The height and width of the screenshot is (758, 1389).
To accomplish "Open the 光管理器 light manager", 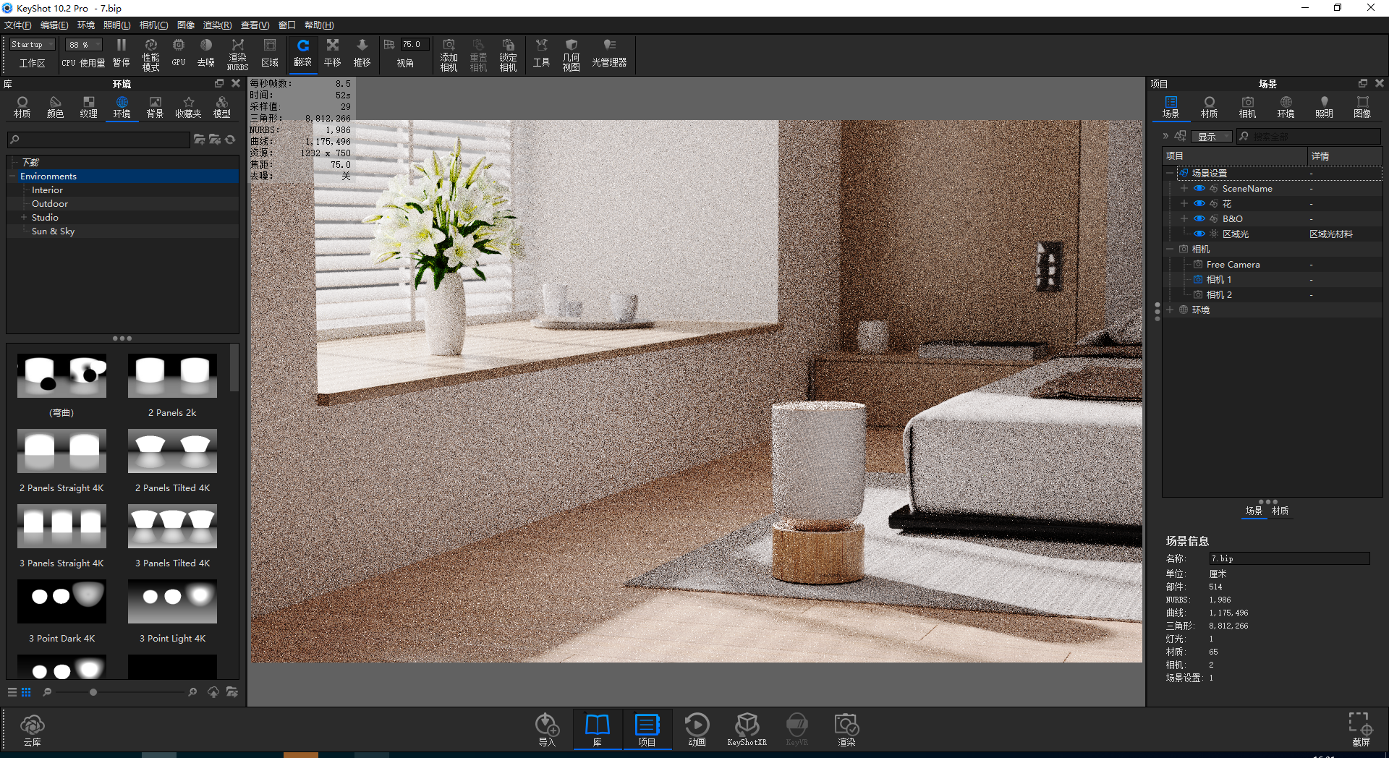I will point(609,54).
